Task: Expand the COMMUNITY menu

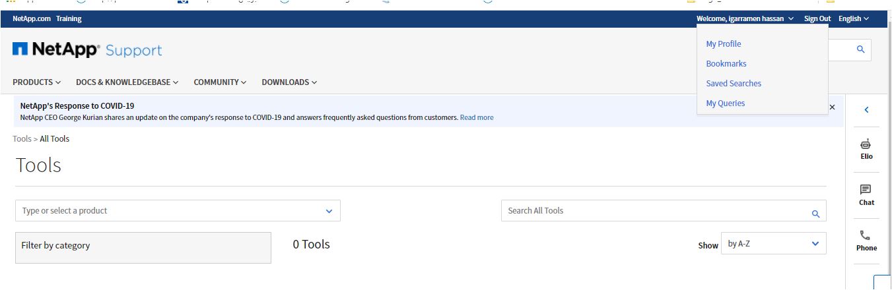Action: tap(220, 82)
